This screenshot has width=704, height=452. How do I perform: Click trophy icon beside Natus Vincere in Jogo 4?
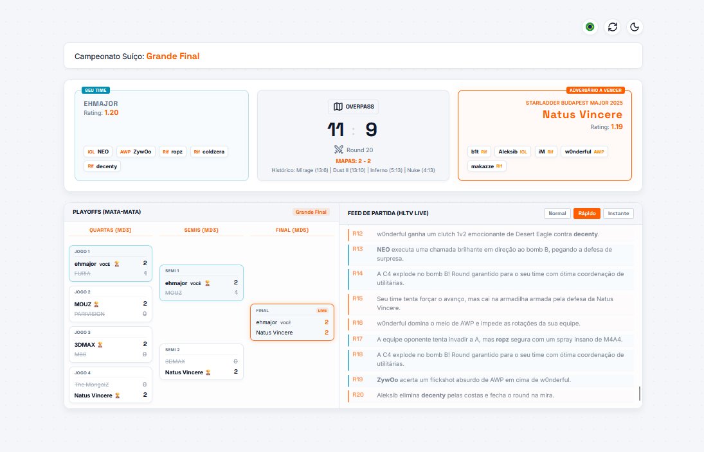coord(117,395)
